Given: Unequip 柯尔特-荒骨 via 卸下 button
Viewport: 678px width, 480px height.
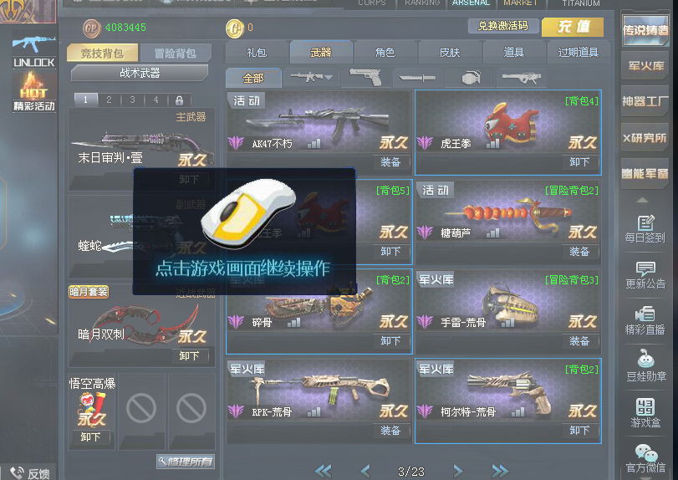Looking at the screenshot, I should click(579, 431).
